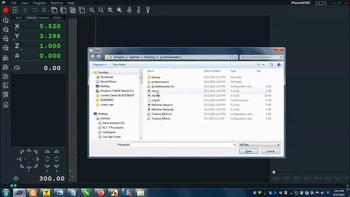Switch to Operator tab
The height and width of the screenshot is (197, 350).
point(44,18)
